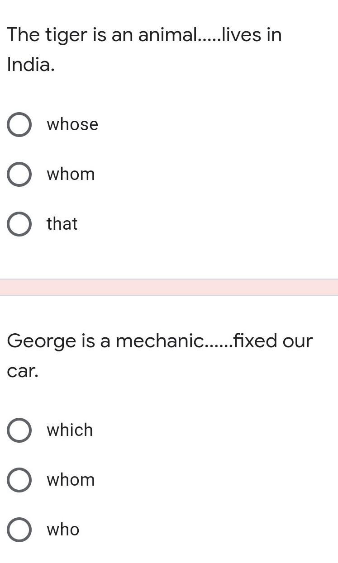
Task: Tap the "which" answer label text
Action: [70, 430]
